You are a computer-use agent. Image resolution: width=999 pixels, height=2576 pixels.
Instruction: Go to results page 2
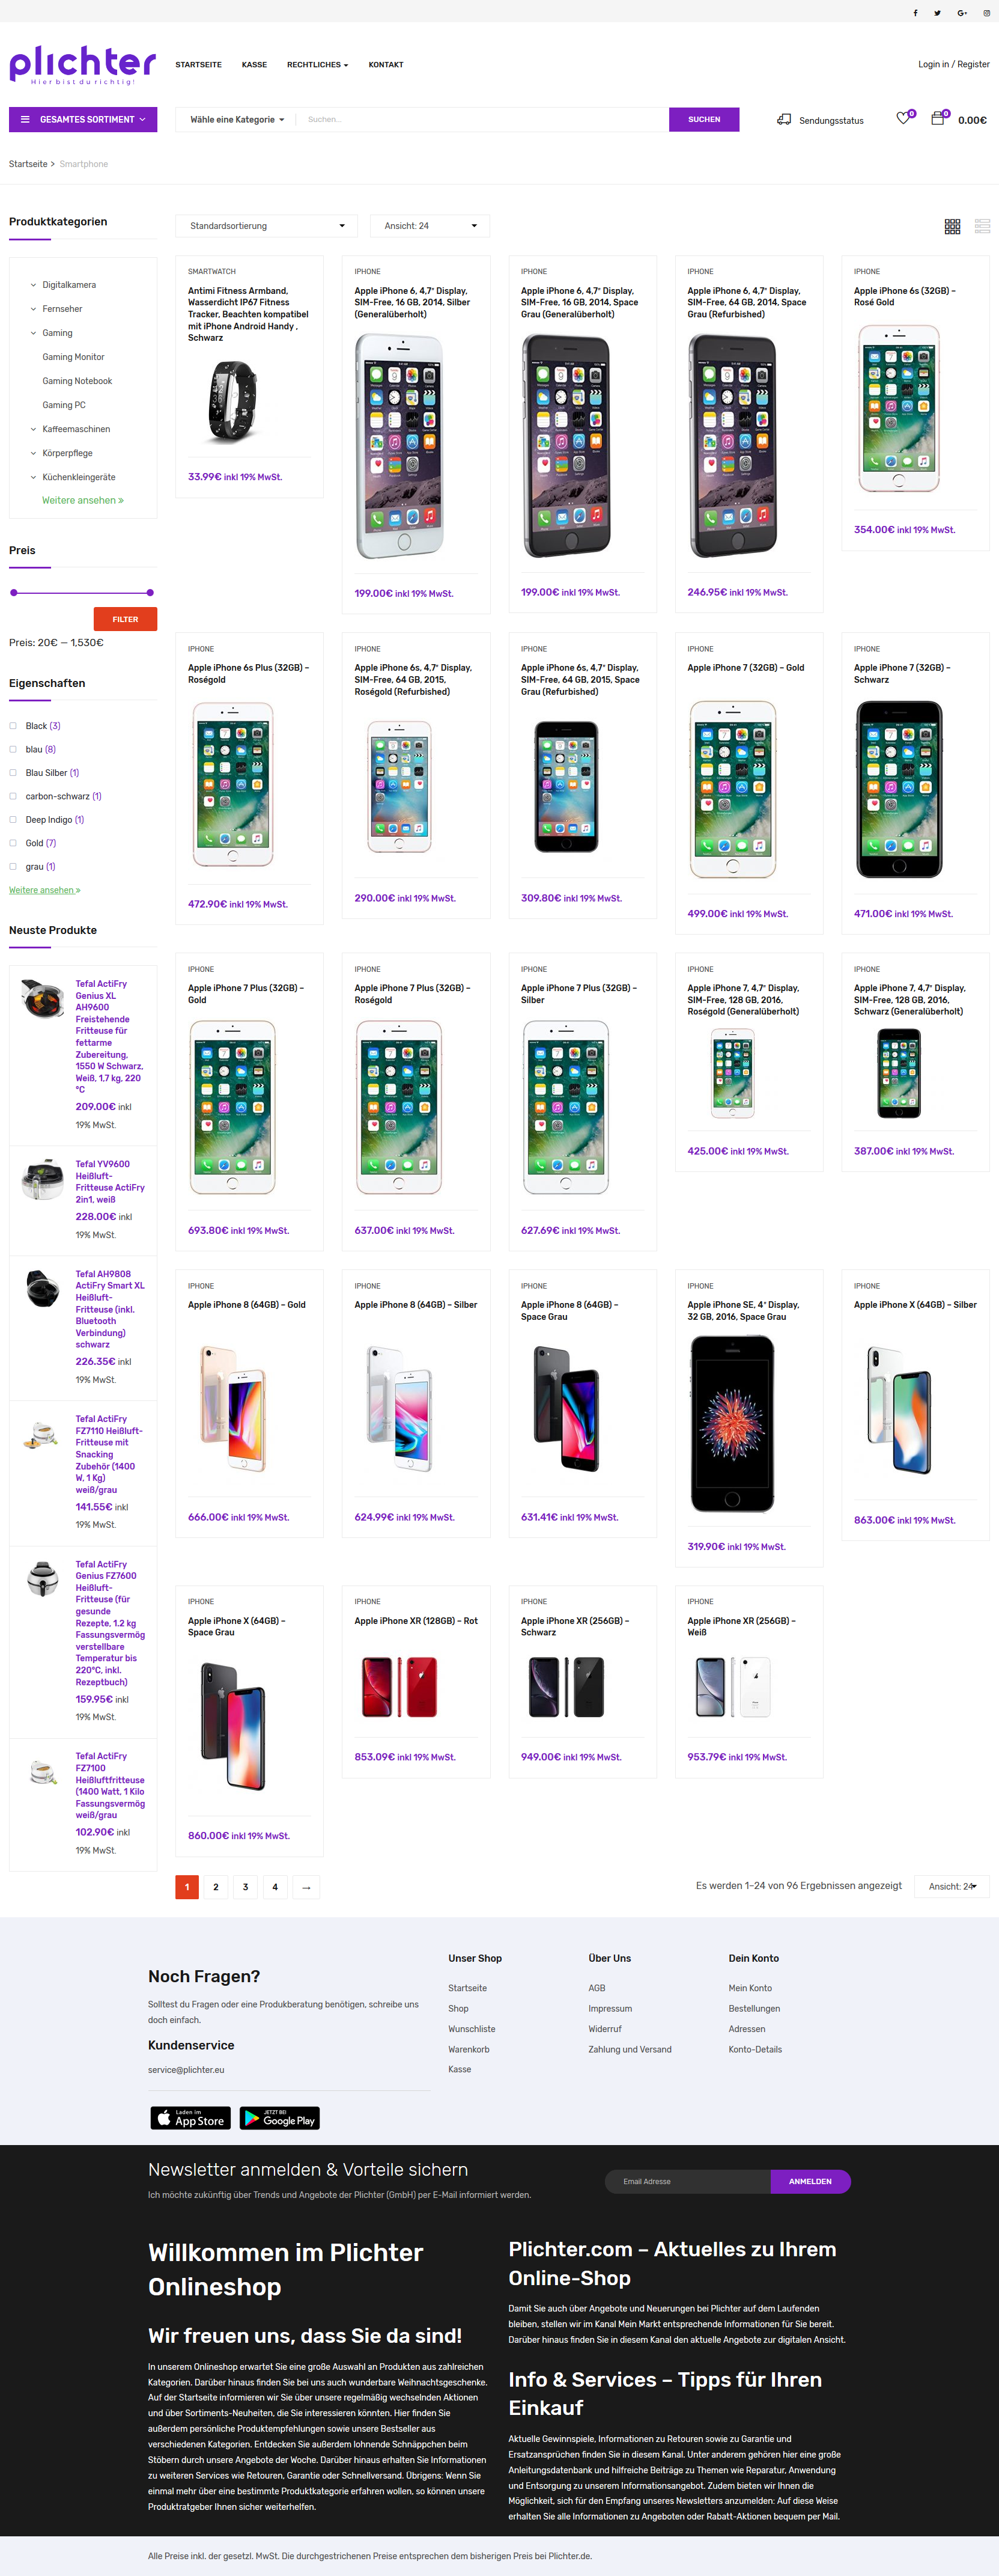(x=216, y=1887)
